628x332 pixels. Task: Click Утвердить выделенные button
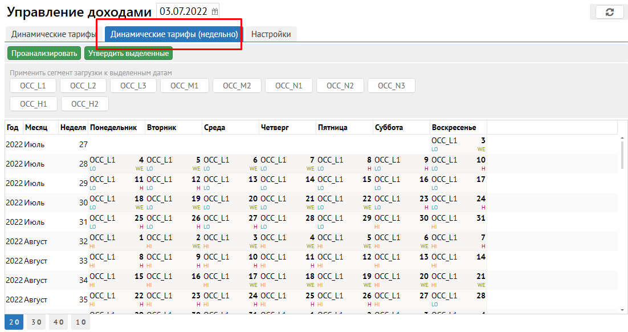[x=128, y=53]
